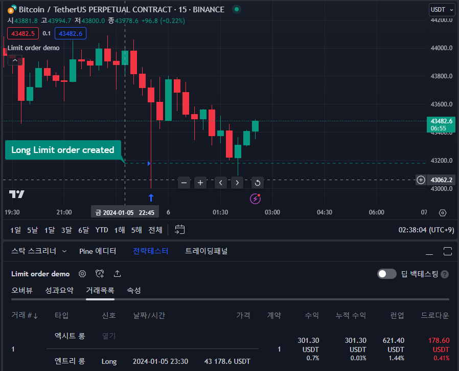Switch to 트레이딩패널 tab
Viewport: 459px width, 371px height.
[206, 251]
